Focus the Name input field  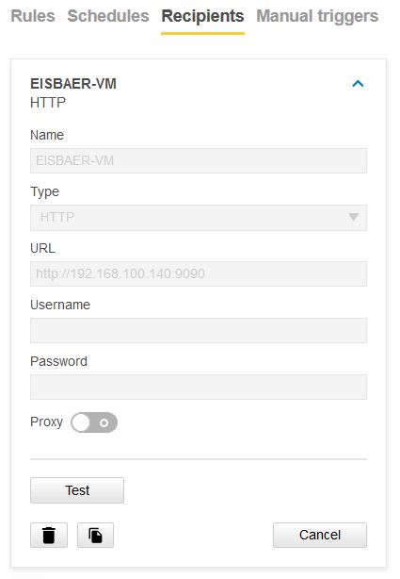click(199, 160)
